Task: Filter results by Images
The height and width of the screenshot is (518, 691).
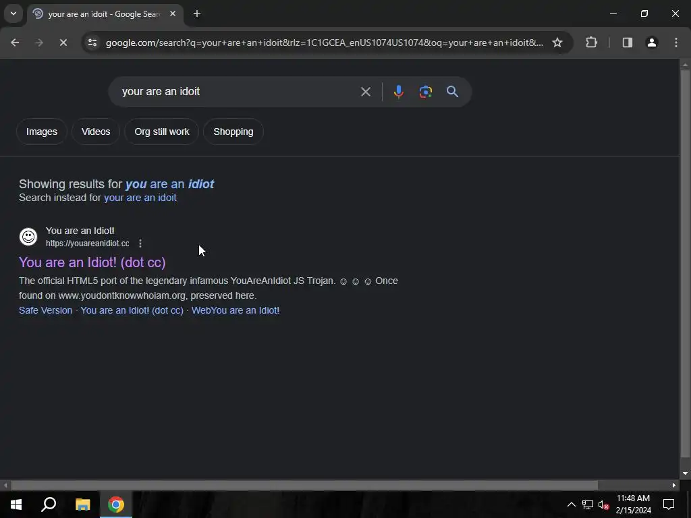Action: 41,132
